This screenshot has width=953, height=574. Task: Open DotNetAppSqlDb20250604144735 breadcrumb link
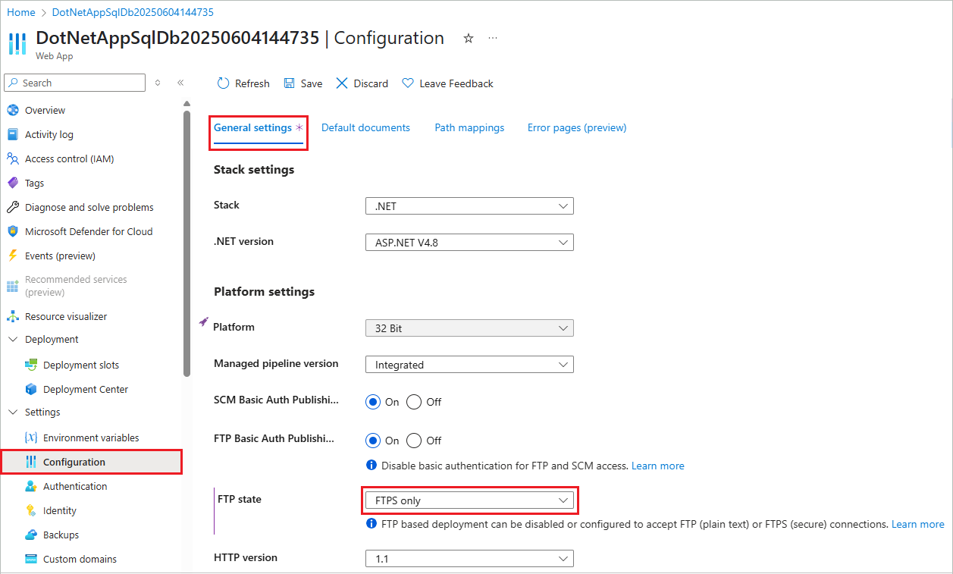click(x=133, y=12)
